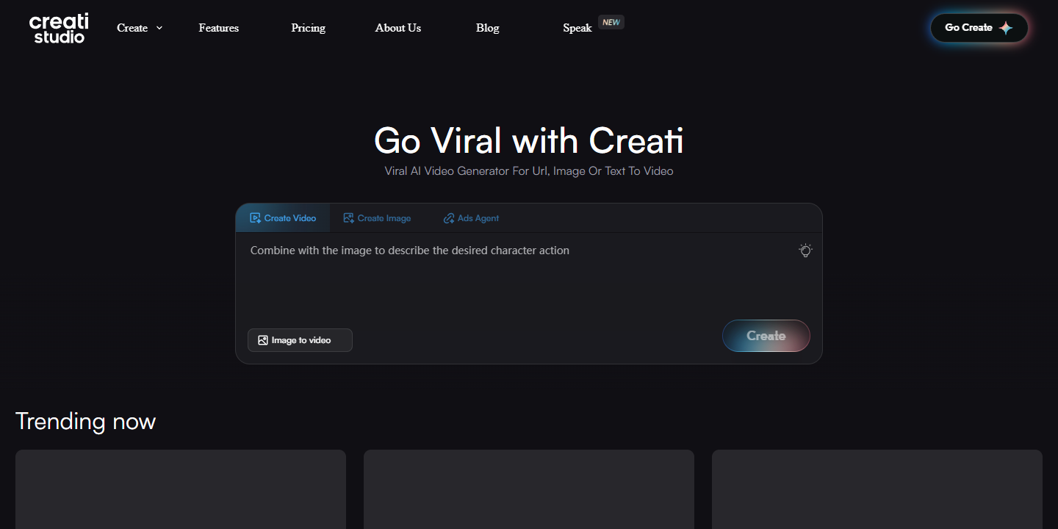This screenshot has width=1058, height=529.
Task: Go to the Features page
Action: tap(219, 28)
